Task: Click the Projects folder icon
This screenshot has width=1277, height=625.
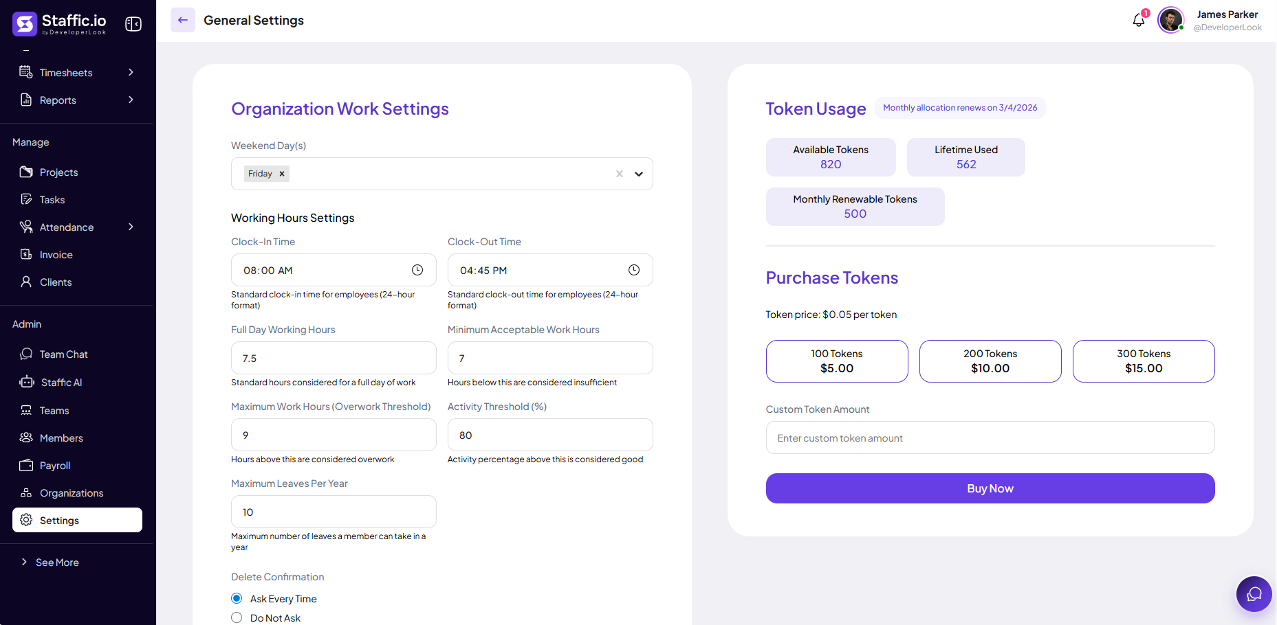Action: tap(26, 172)
